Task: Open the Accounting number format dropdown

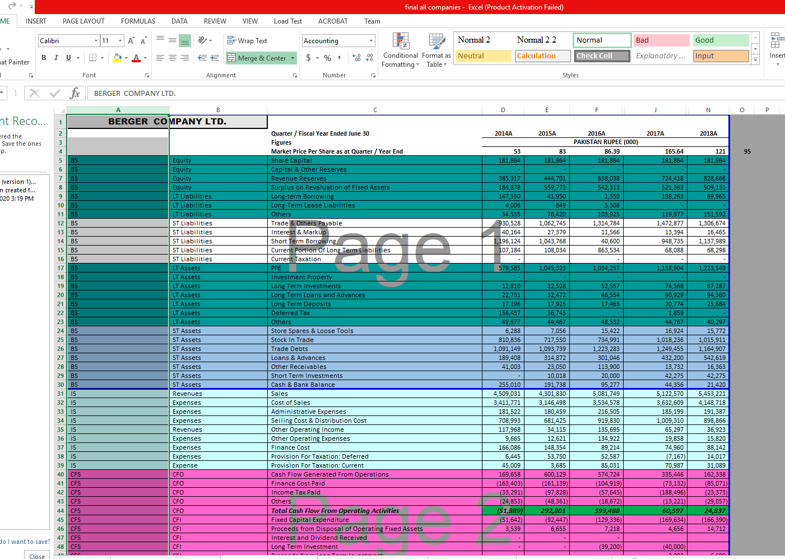Action: click(x=370, y=40)
